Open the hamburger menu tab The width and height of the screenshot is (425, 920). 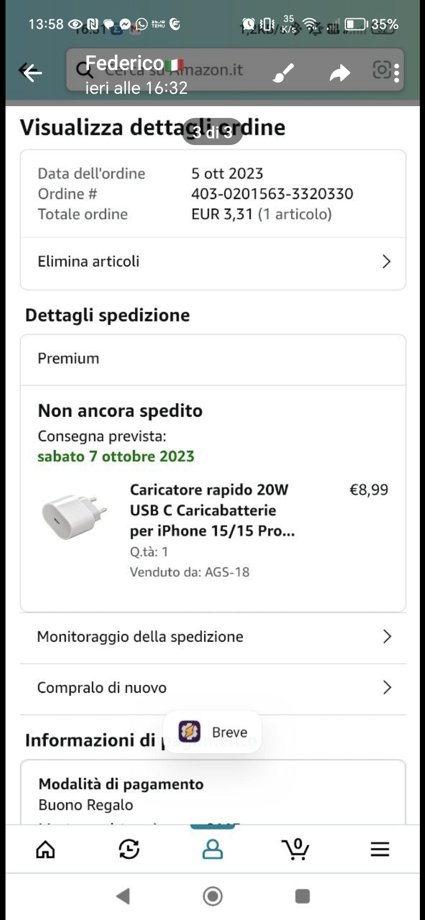point(380,849)
